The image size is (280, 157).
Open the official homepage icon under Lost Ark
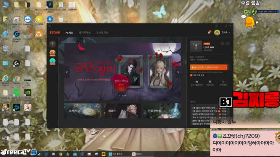(x=196, y=83)
